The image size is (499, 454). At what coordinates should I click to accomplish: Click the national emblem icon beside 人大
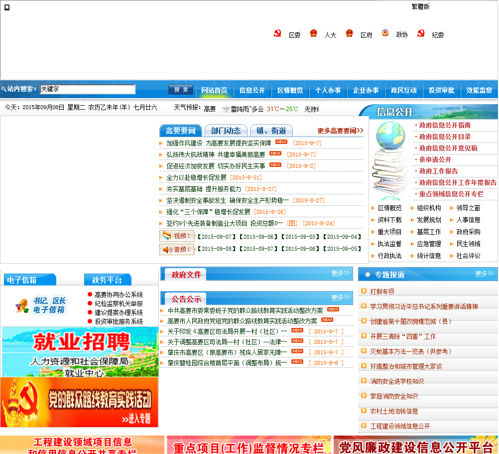[313, 33]
